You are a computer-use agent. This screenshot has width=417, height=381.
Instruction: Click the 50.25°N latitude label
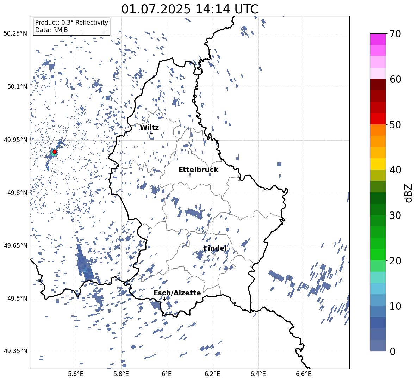click(15, 34)
